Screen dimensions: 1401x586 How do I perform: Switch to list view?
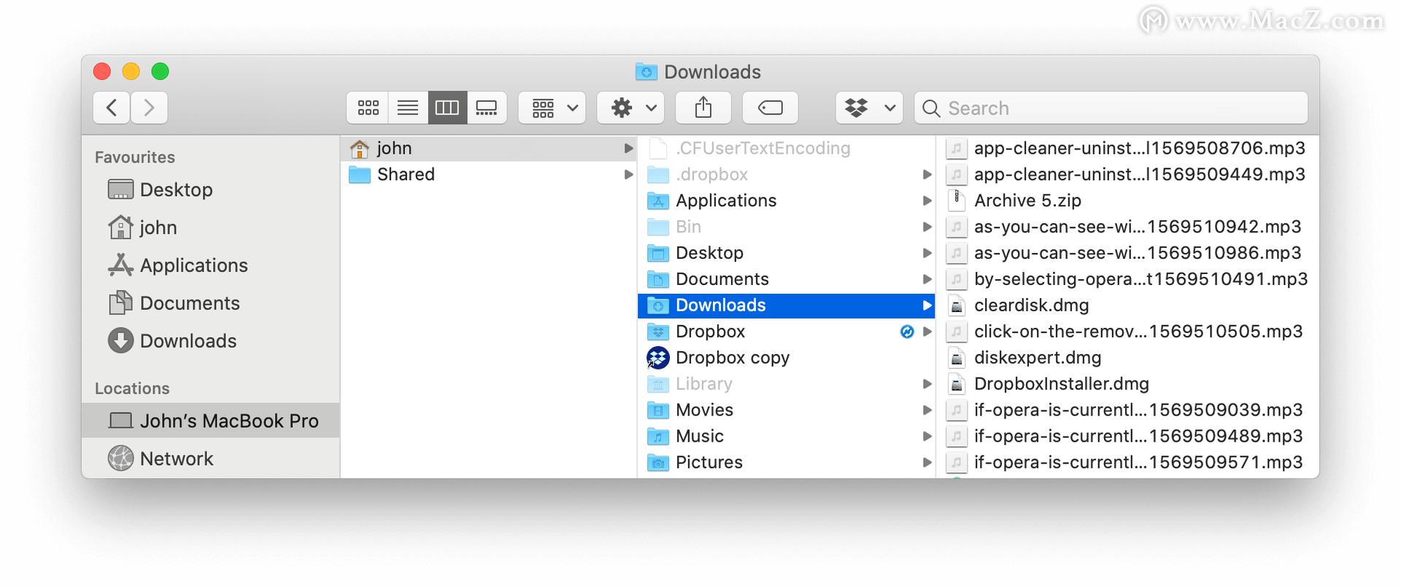[x=408, y=108]
